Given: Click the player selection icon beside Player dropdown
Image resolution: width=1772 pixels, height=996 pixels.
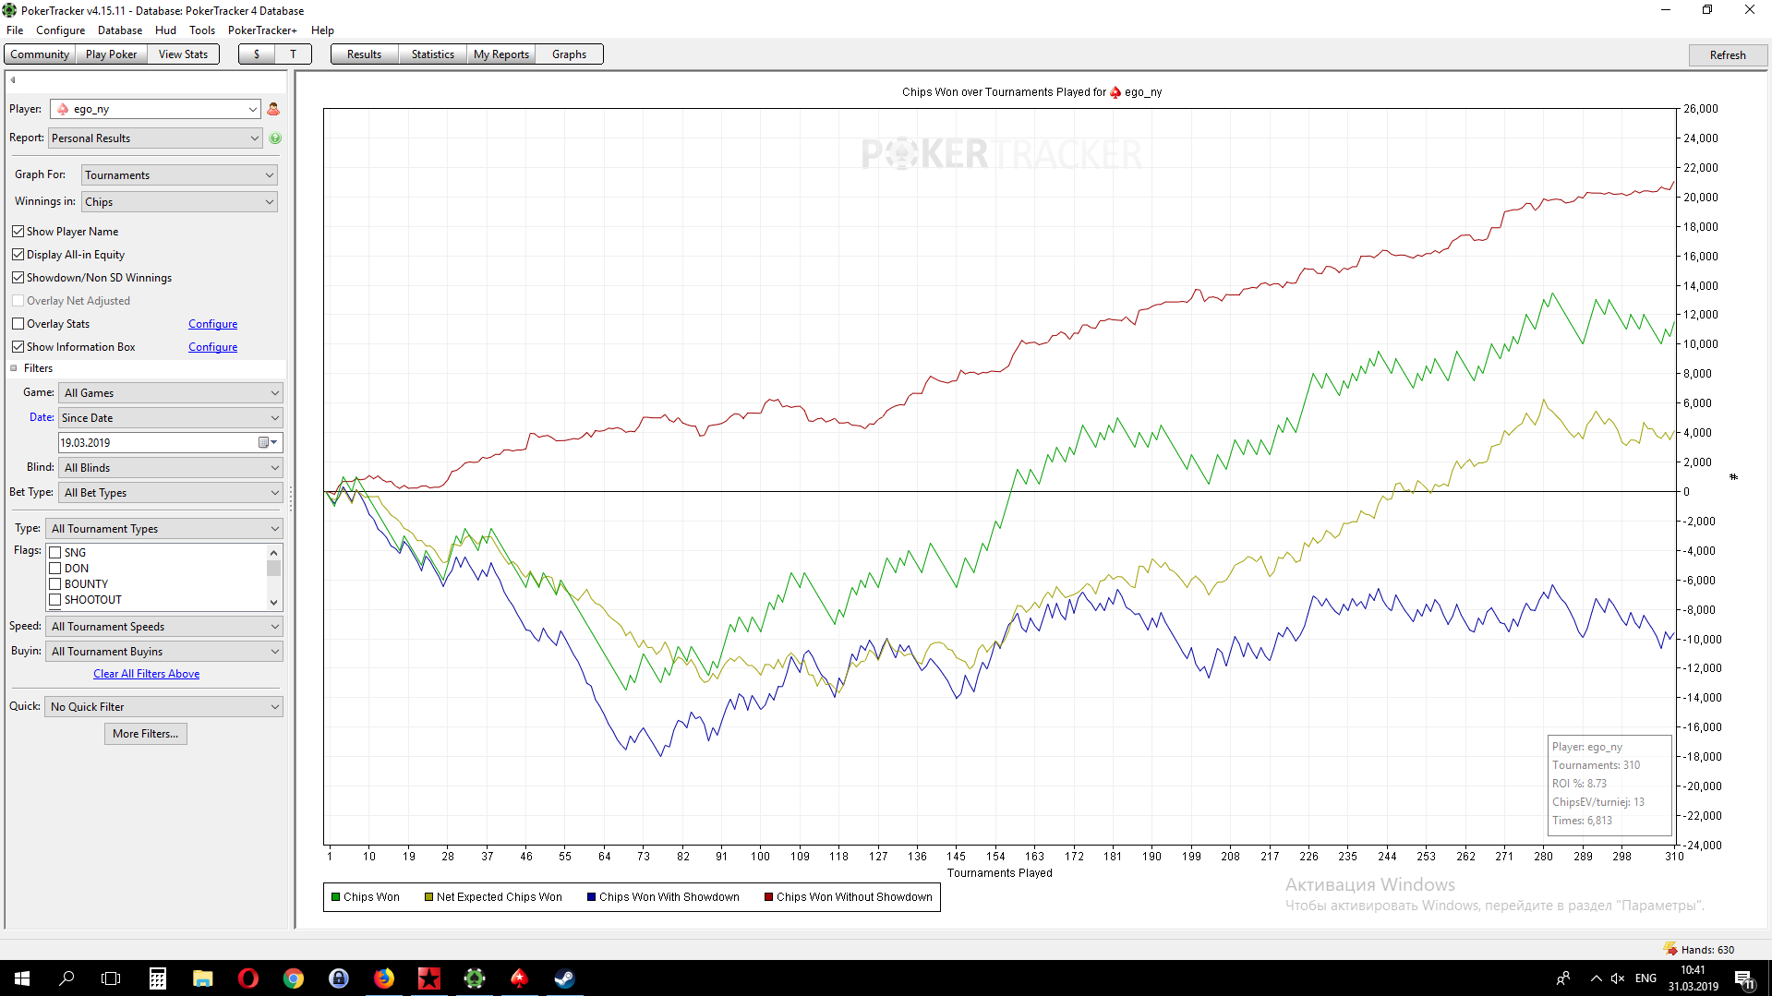Looking at the screenshot, I should 273,109.
